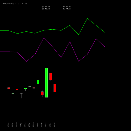131x131 pixels.
Task: Click the low value L: 11.35
Action: [x=67, y=9]
